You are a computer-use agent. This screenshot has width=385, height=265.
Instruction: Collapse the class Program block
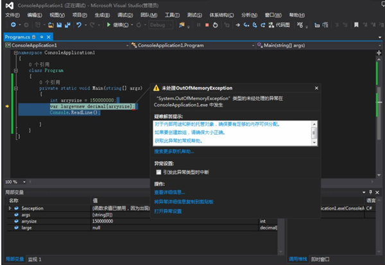click(x=15, y=71)
